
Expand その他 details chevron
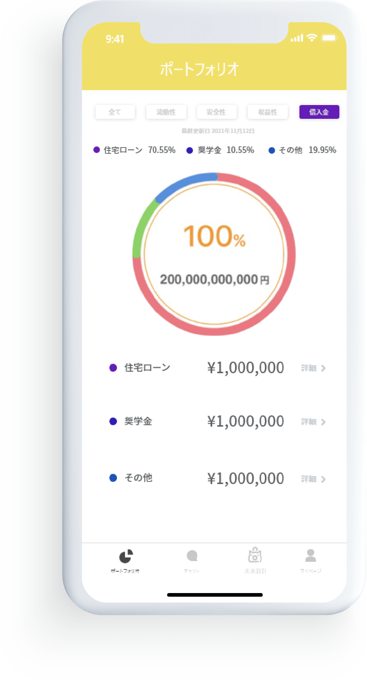tap(323, 479)
